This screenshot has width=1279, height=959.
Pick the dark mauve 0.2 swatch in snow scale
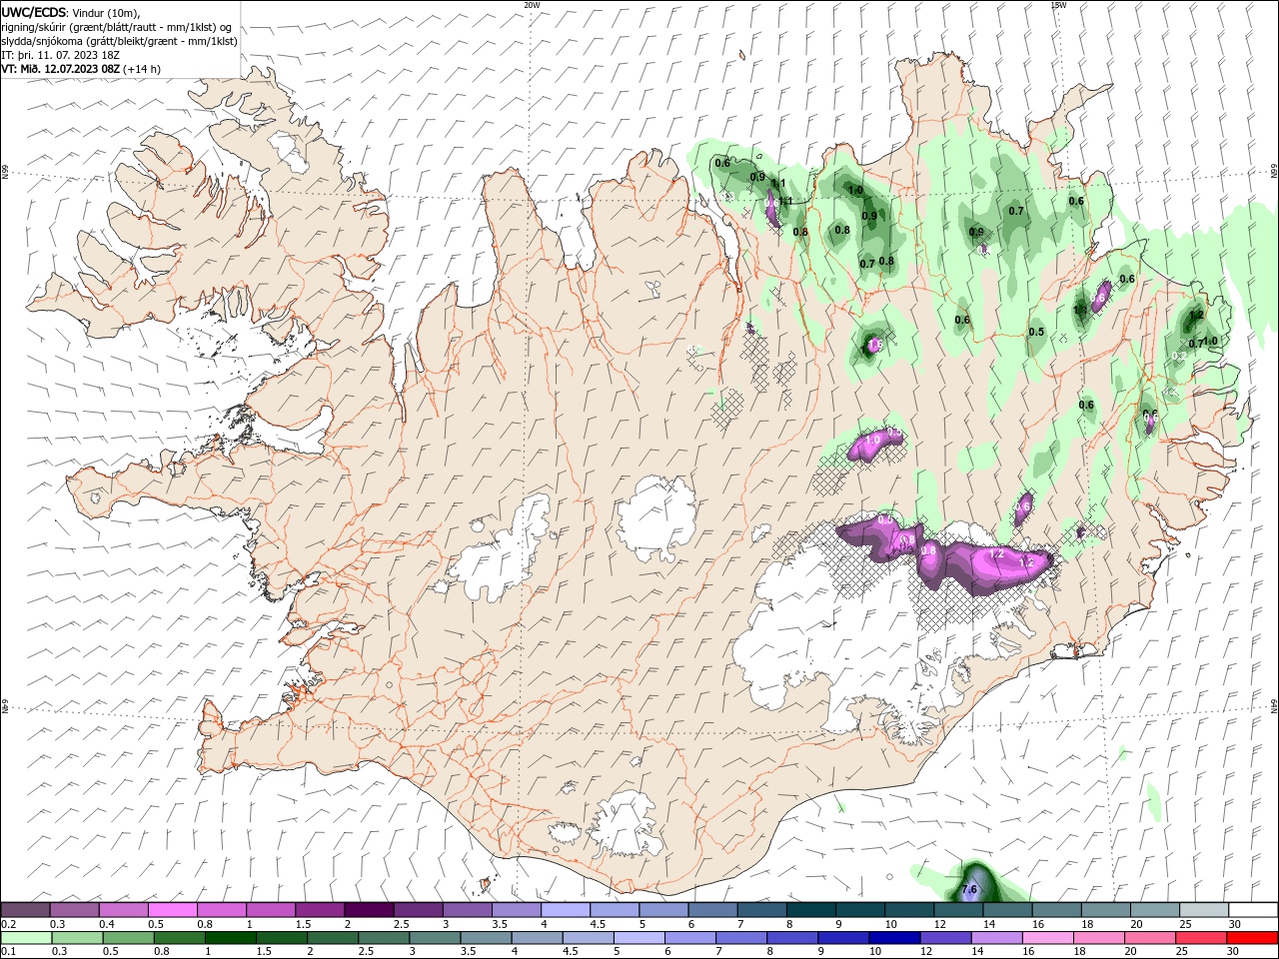[x=25, y=910]
